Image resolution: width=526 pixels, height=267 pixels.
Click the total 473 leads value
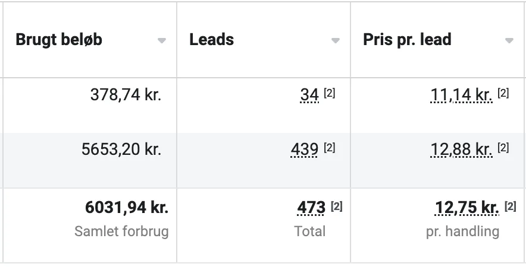311,208
